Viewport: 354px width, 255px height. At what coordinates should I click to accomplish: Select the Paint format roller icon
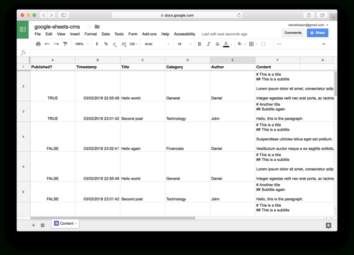coord(65,44)
